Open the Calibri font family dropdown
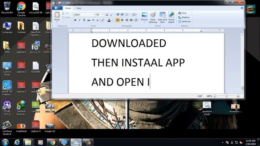 [x=95, y=15]
